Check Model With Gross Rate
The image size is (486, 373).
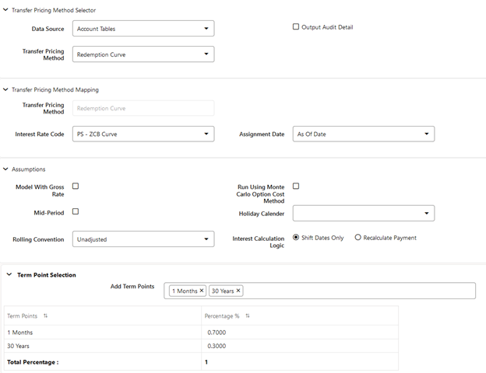tap(76, 186)
